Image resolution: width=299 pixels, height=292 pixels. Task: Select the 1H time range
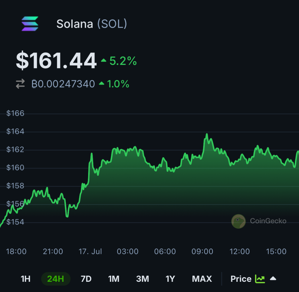click(26, 279)
